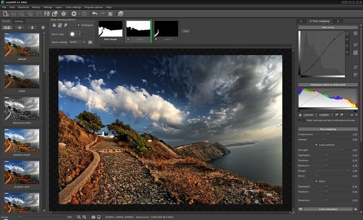Image resolution: width=363 pixels, height=220 pixels.
Task: Select the eraser mask tool
Action: click(65, 25)
